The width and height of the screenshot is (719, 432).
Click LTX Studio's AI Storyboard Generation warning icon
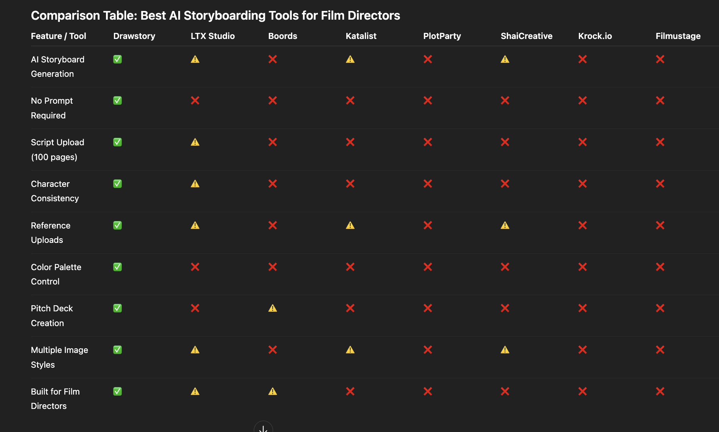coord(195,59)
